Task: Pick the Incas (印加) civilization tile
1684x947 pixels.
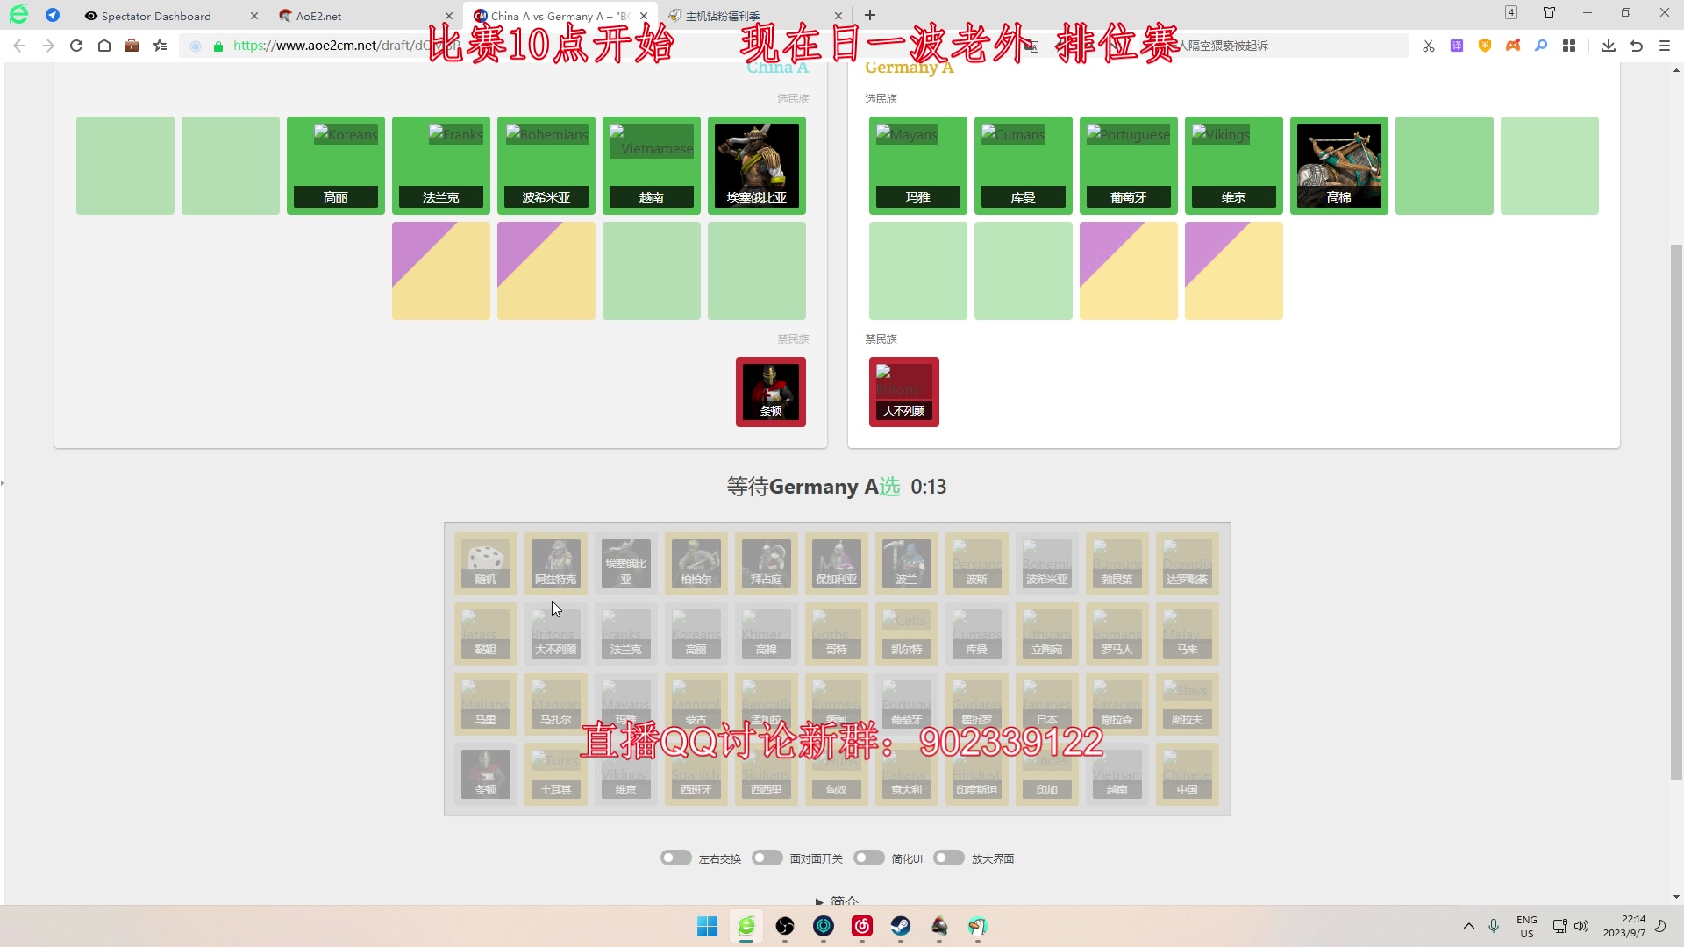Action: pos(1046,773)
